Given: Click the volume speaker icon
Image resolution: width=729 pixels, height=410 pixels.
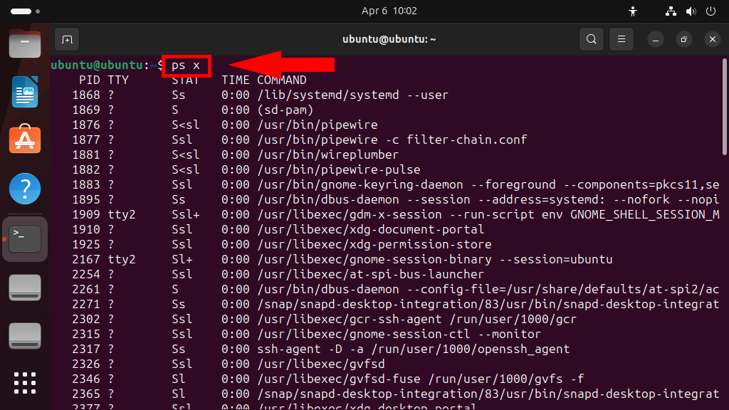Looking at the screenshot, I should [690, 11].
